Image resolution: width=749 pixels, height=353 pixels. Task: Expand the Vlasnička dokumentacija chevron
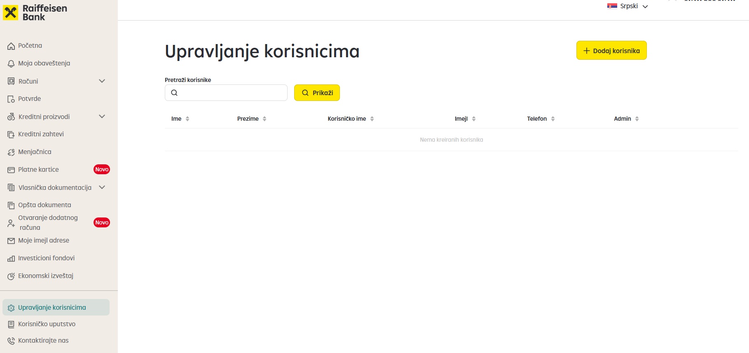102,187
